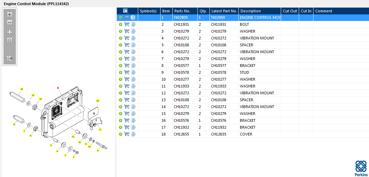Select callout 9 on the diagram
Viewport: 369px width, 177px height.
pos(98,151)
